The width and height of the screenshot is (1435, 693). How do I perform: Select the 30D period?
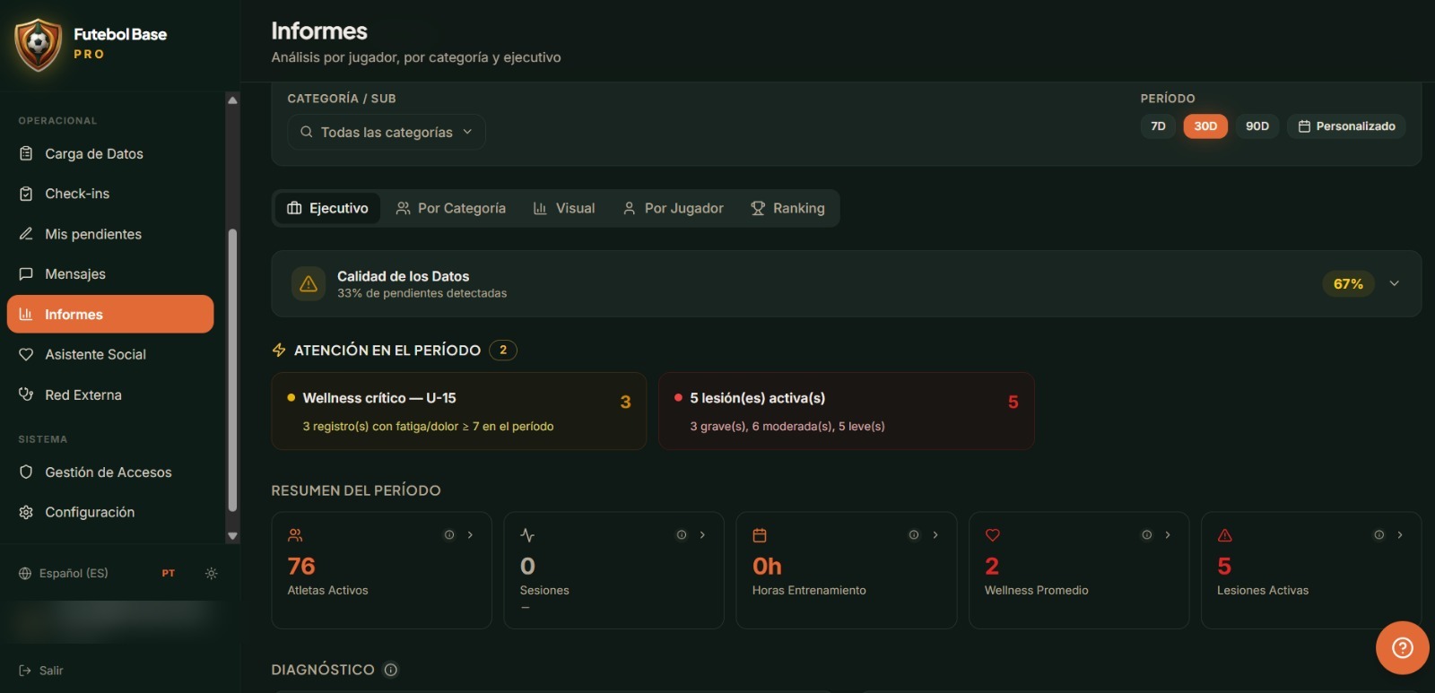point(1205,126)
